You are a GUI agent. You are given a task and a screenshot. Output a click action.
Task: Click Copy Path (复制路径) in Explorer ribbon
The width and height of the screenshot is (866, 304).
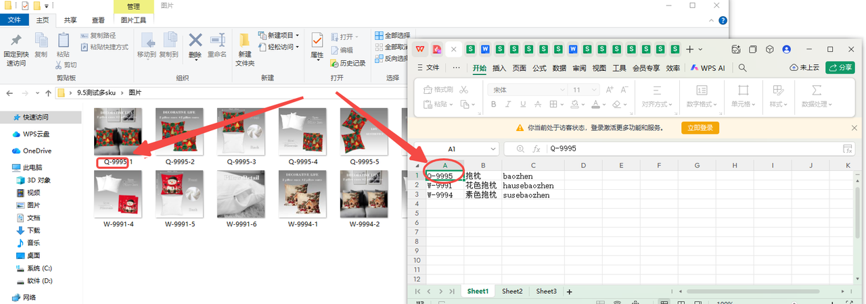pyautogui.click(x=97, y=35)
